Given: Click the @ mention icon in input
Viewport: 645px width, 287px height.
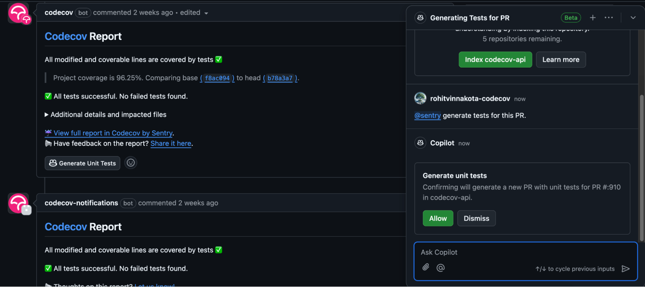Looking at the screenshot, I should tap(440, 267).
